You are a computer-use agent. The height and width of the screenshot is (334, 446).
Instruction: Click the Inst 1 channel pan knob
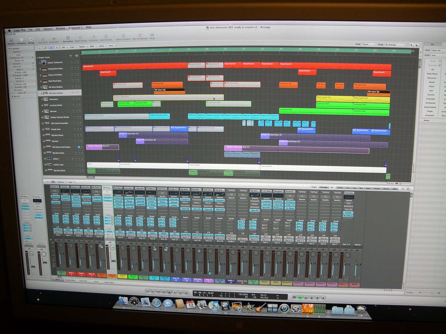pos(60,245)
